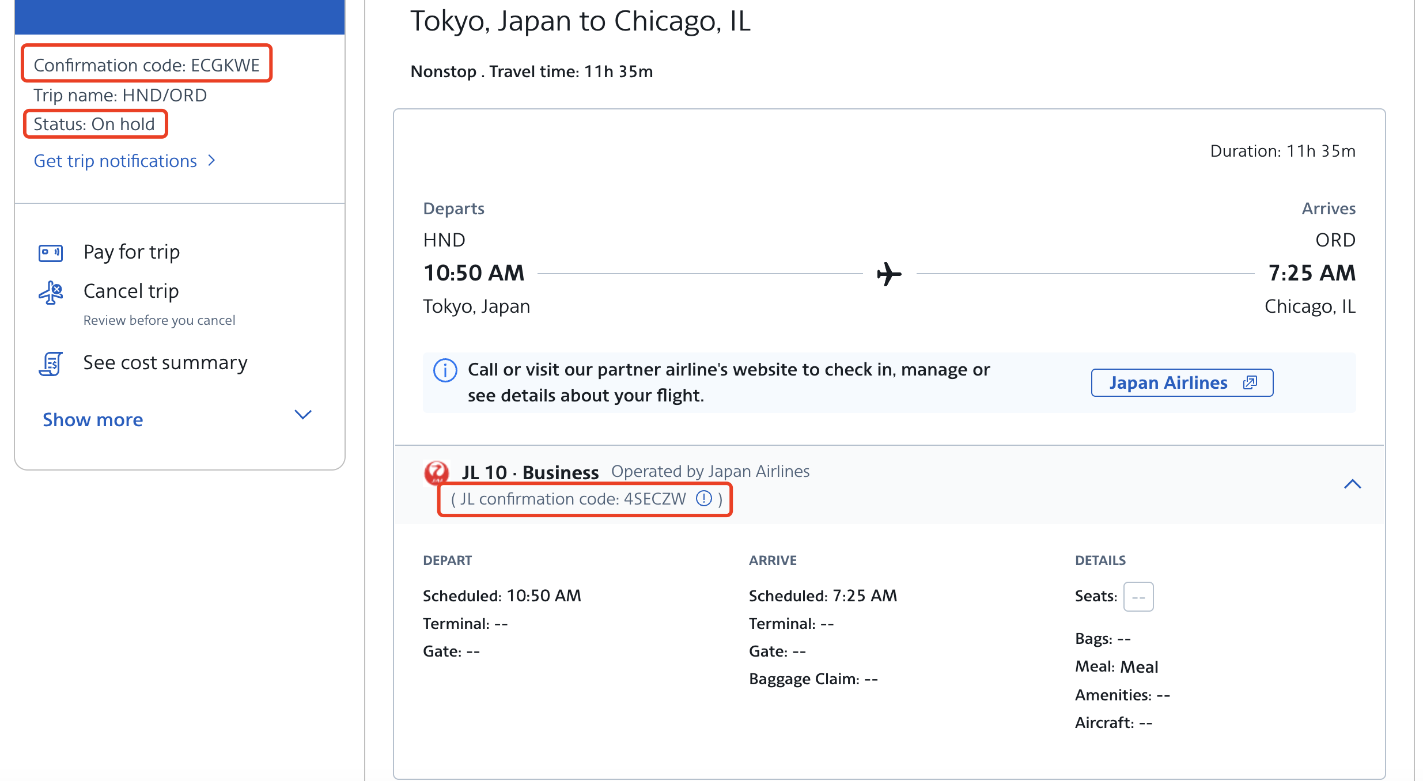Click Scheduled: 10:50 AM under Depart

(x=502, y=596)
